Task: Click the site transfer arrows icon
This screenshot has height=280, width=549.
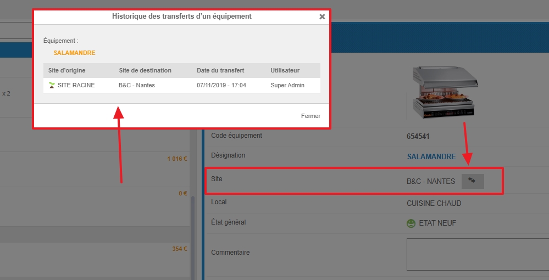Action: point(472,181)
